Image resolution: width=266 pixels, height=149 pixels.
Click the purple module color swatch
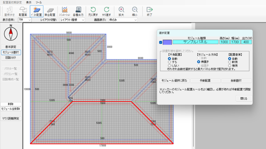click(x=167, y=42)
